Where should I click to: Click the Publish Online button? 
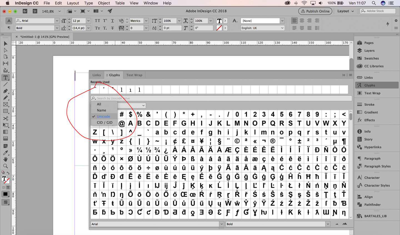(315, 11)
